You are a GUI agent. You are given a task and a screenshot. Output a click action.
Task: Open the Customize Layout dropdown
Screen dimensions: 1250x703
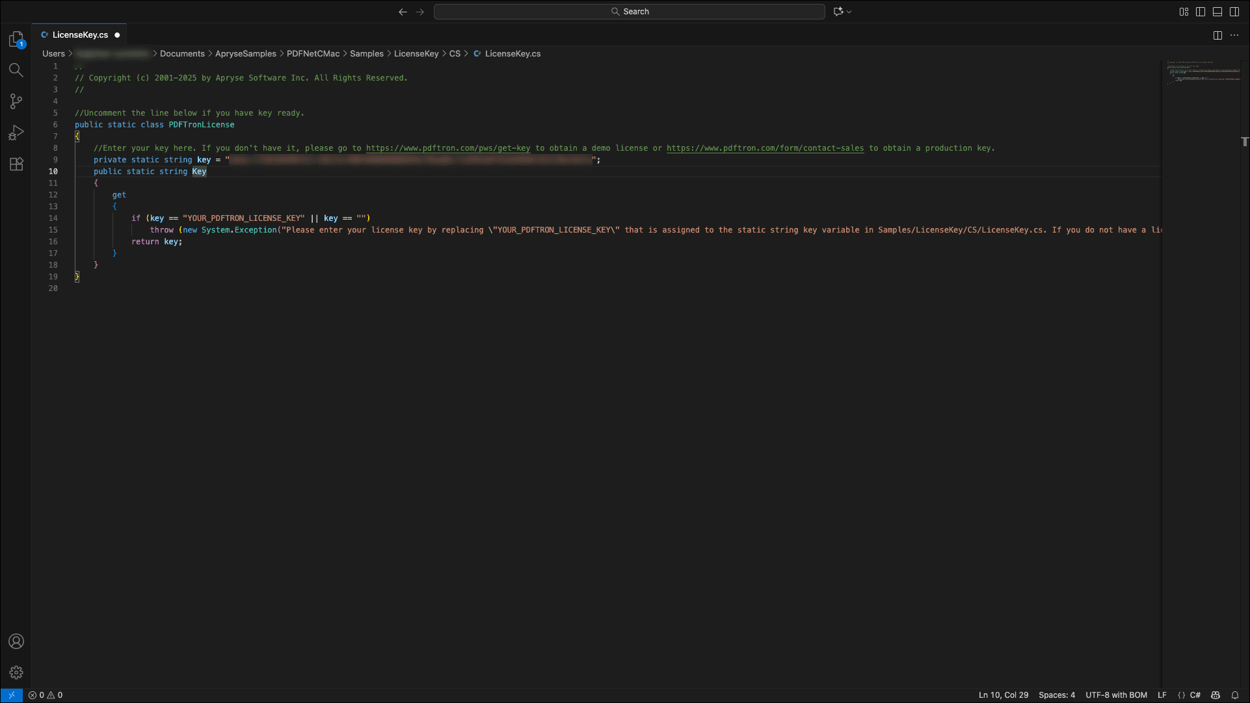pos(1183,11)
